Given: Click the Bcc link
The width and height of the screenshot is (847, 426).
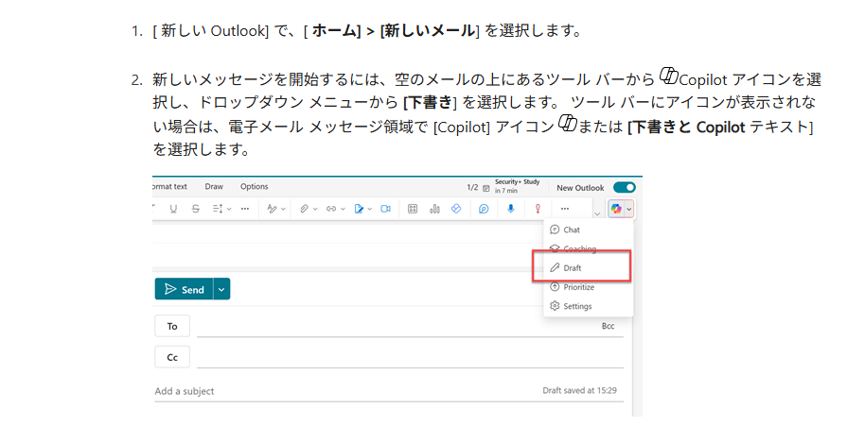Looking at the screenshot, I should [609, 326].
